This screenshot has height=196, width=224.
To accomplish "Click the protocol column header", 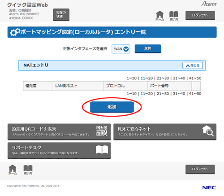I will [x=125, y=86].
